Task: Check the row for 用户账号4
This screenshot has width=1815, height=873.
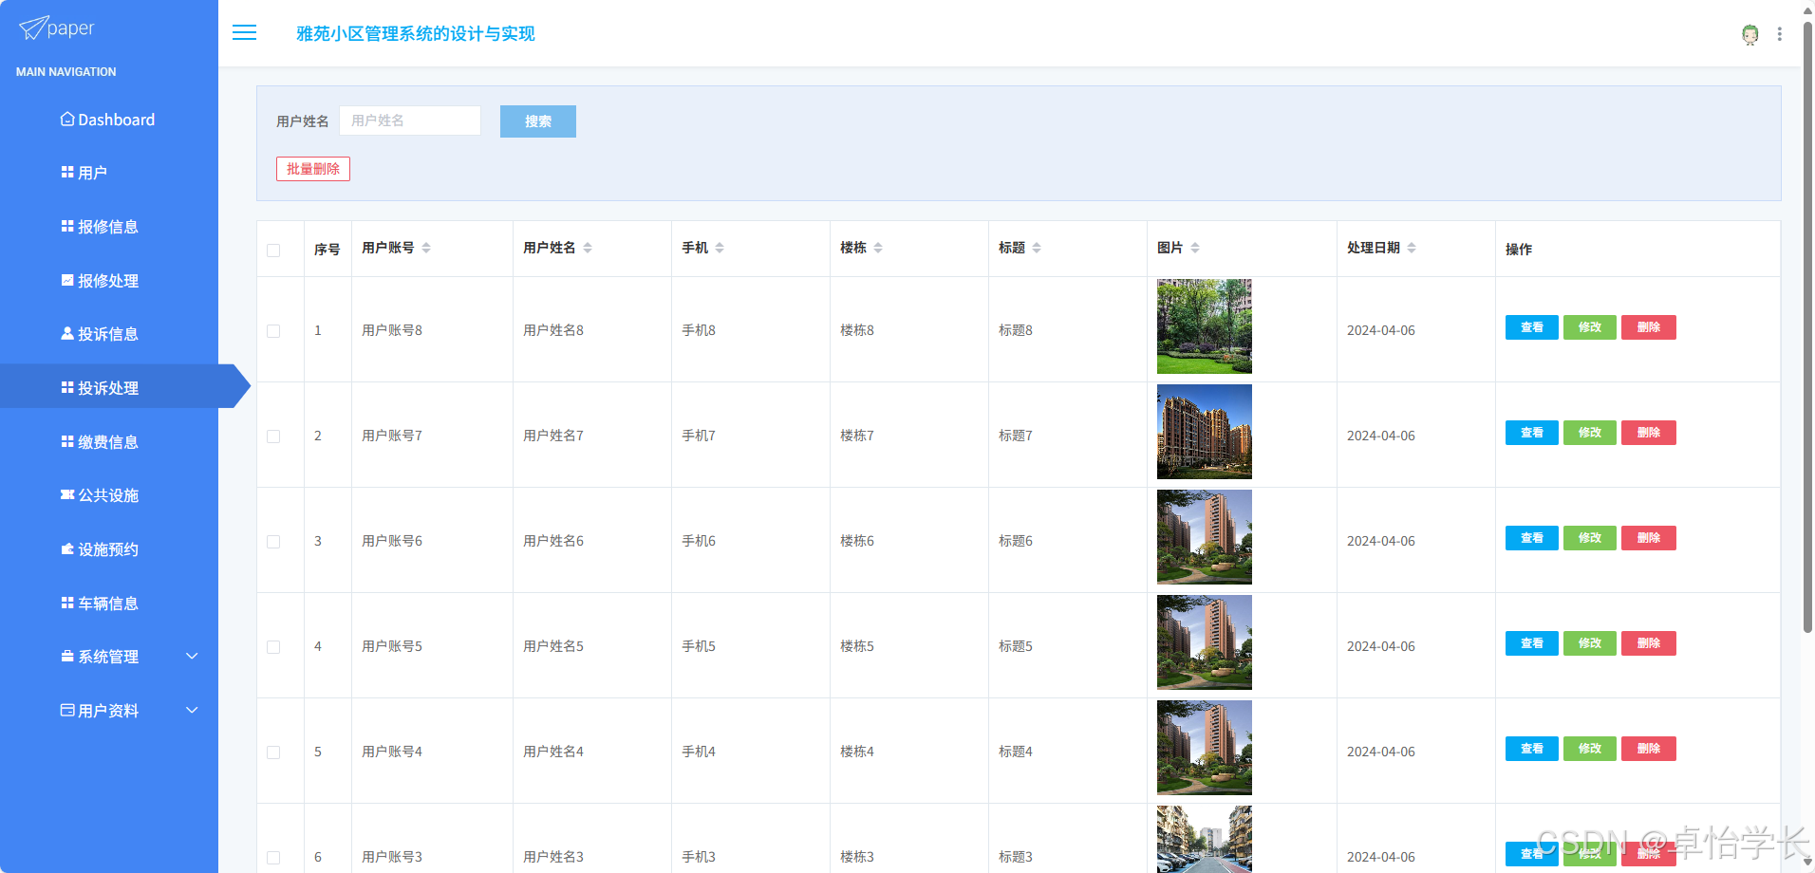Action: point(273,752)
